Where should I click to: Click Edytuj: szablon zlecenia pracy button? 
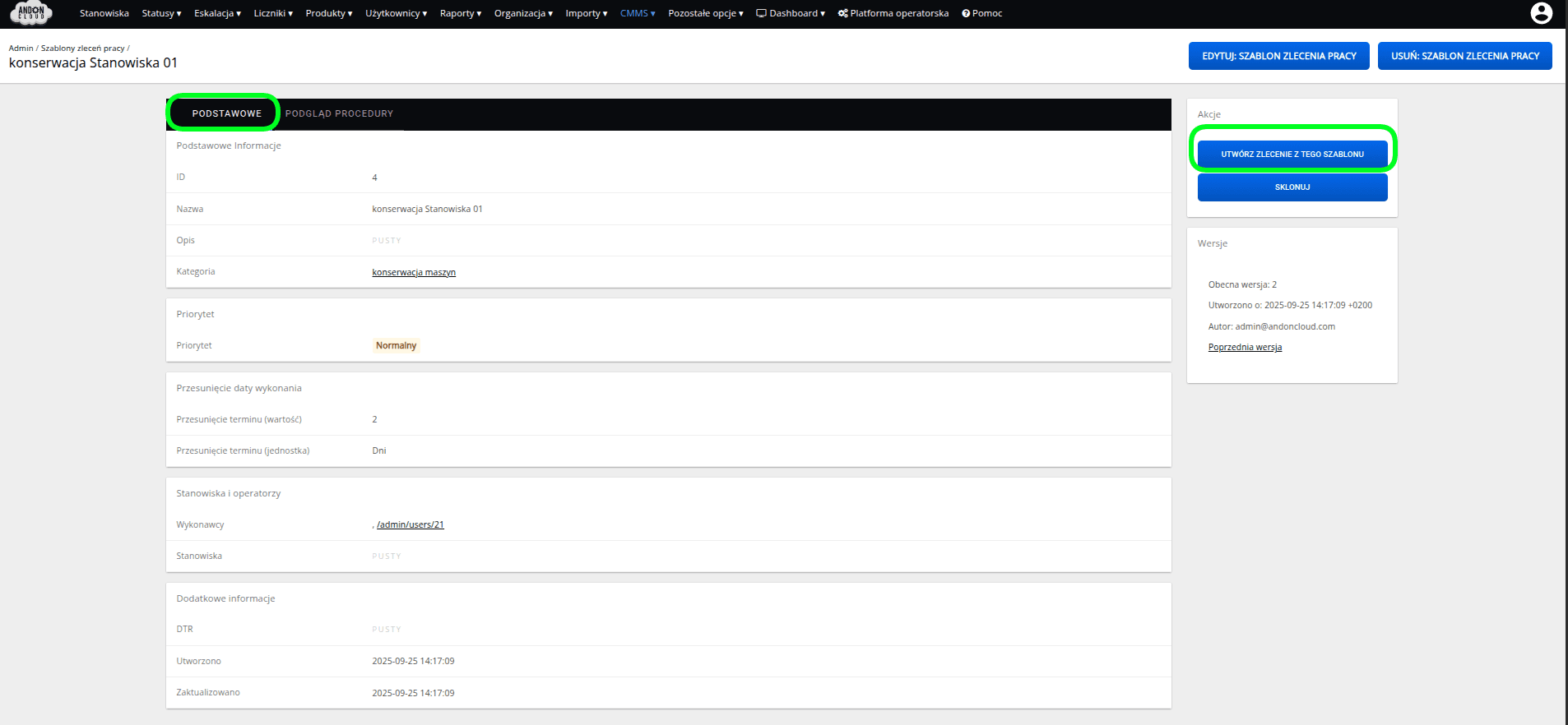coord(1278,56)
